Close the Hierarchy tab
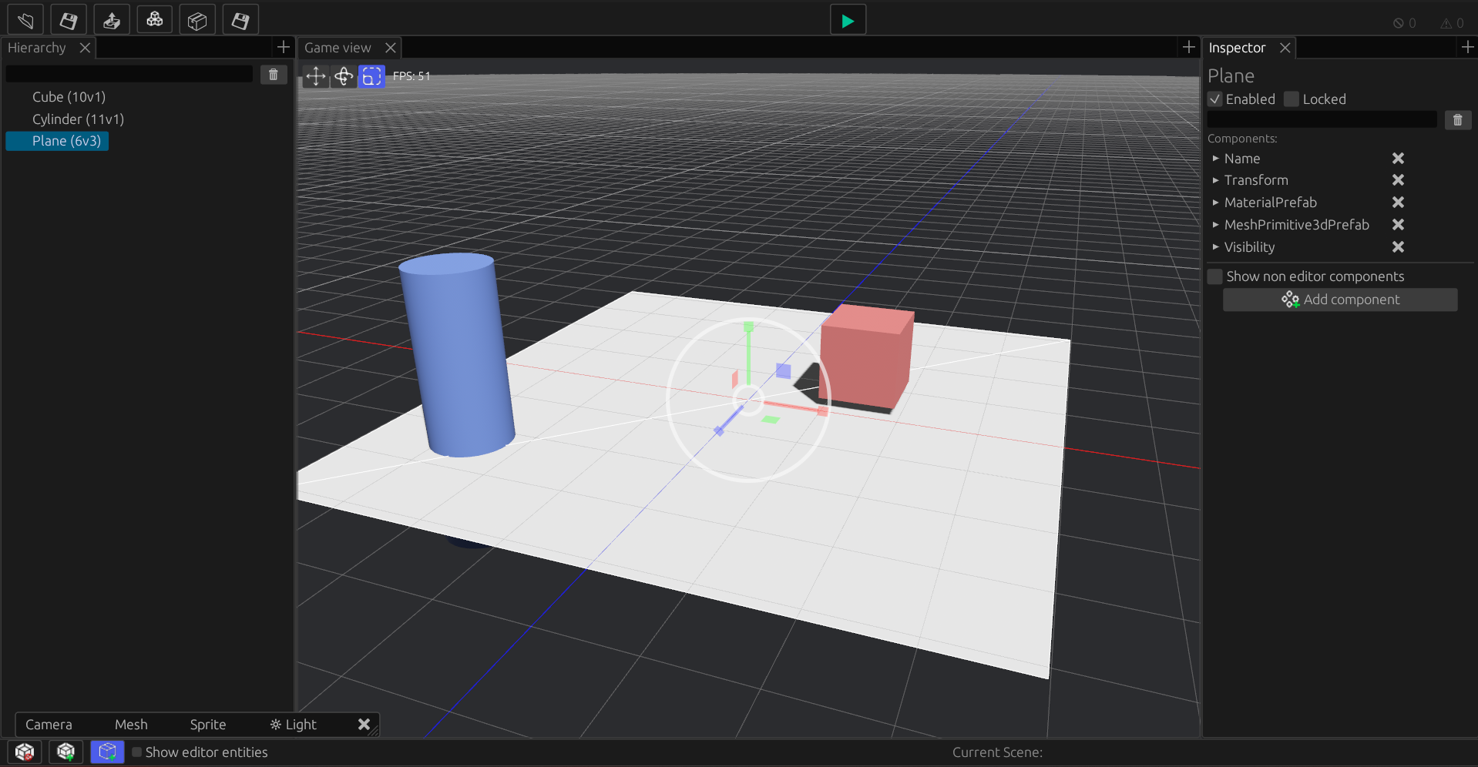This screenshot has width=1478, height=767. click(85, 48)
